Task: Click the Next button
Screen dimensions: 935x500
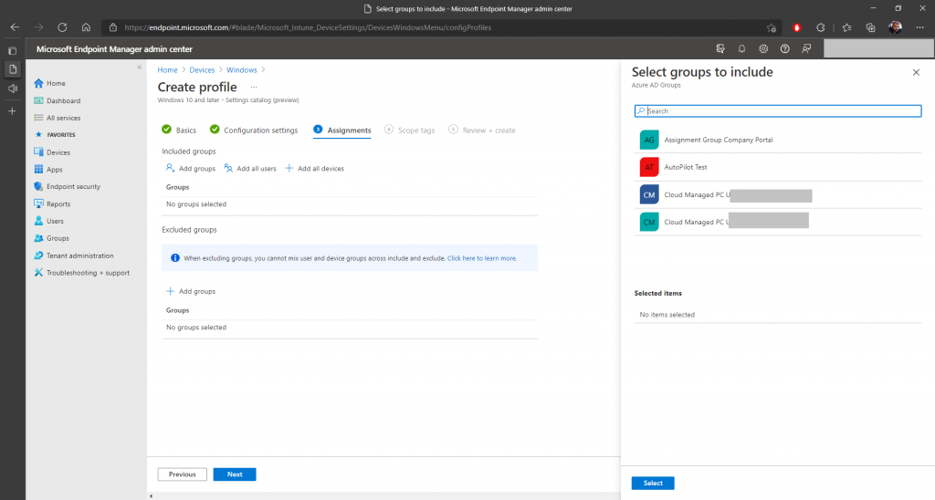Action: [x=235, y=474]
